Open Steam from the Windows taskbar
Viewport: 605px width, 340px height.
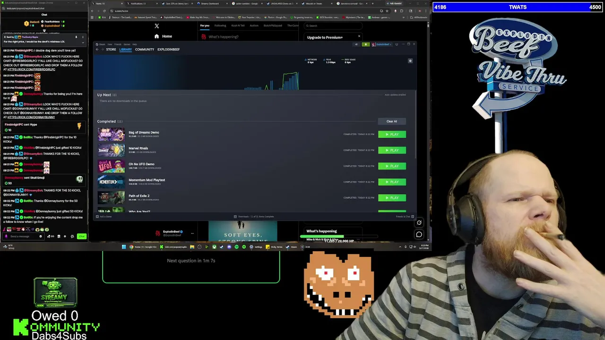click(291, 247)
